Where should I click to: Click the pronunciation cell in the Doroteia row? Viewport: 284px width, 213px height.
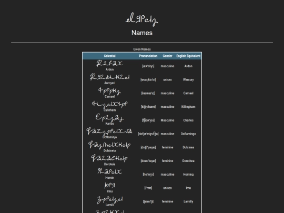[x=148, y=161]
